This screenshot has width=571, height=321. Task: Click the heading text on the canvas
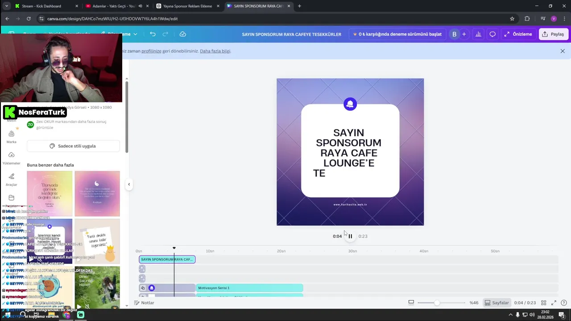tap(348, 153)
